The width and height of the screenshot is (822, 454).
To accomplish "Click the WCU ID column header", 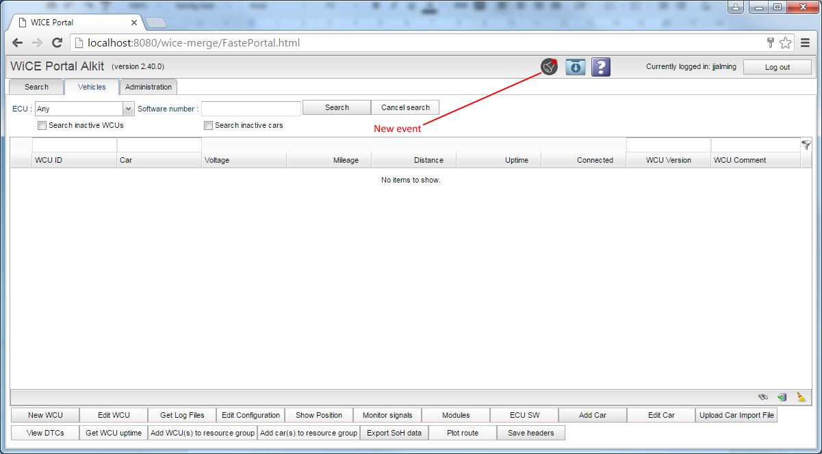I will [74, 160].
